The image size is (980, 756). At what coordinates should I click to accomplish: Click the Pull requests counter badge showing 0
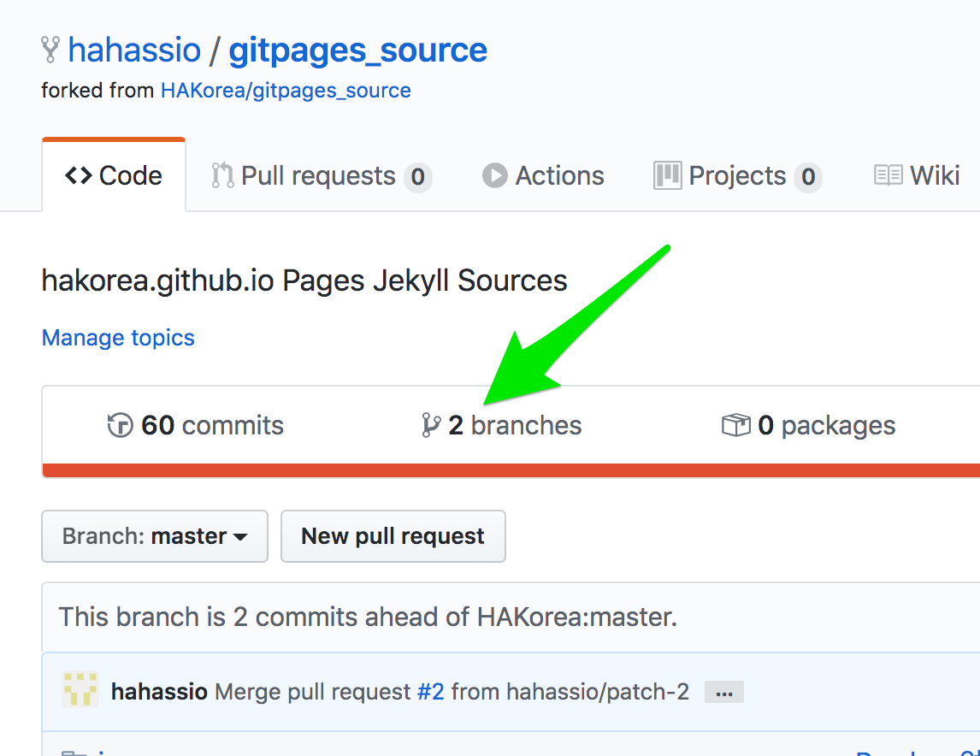click(417, 177)
